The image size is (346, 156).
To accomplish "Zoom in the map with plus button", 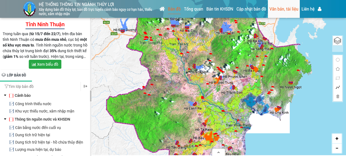I will [x=337, y=139].
